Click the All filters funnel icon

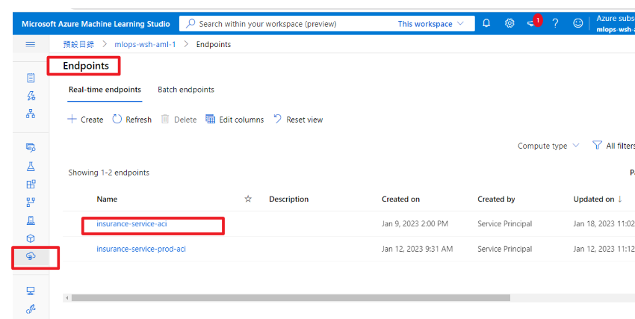pos(597,146)
